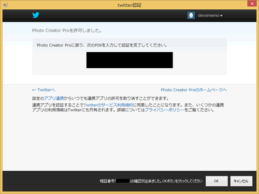The height and width of the screenshot is (194, 259).
Task: Click the window app icon in title bar
Action: (6, 5)
